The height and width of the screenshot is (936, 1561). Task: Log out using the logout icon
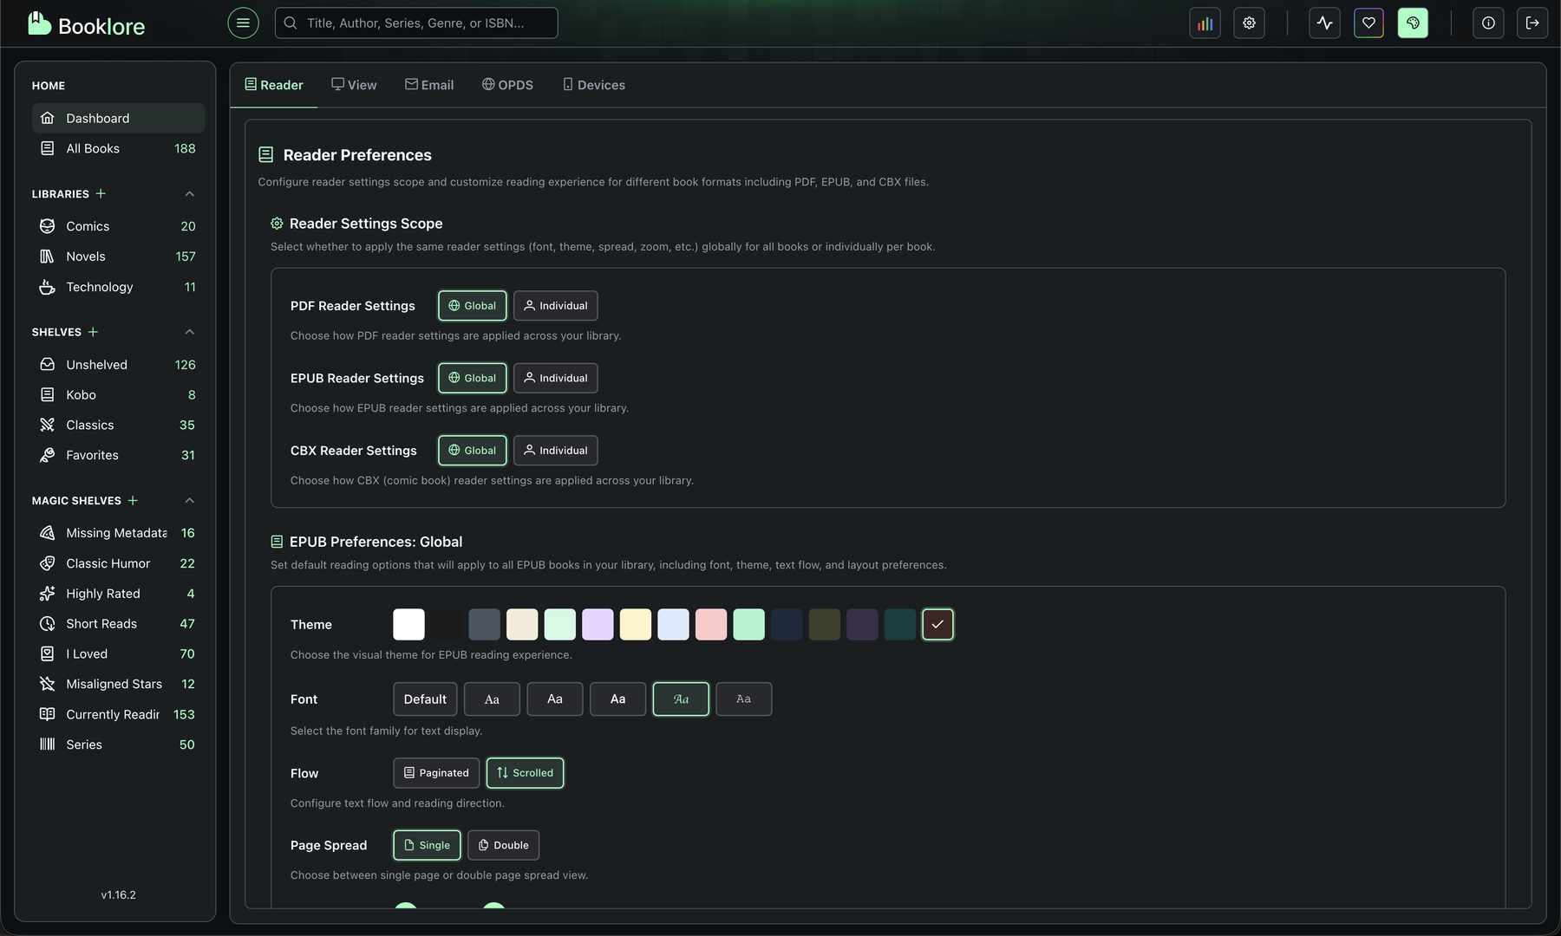(x=1532, y=23)
